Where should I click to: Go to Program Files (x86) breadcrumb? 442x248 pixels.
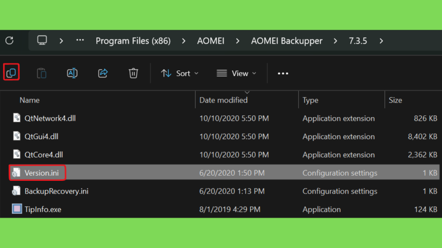(133, 41)
